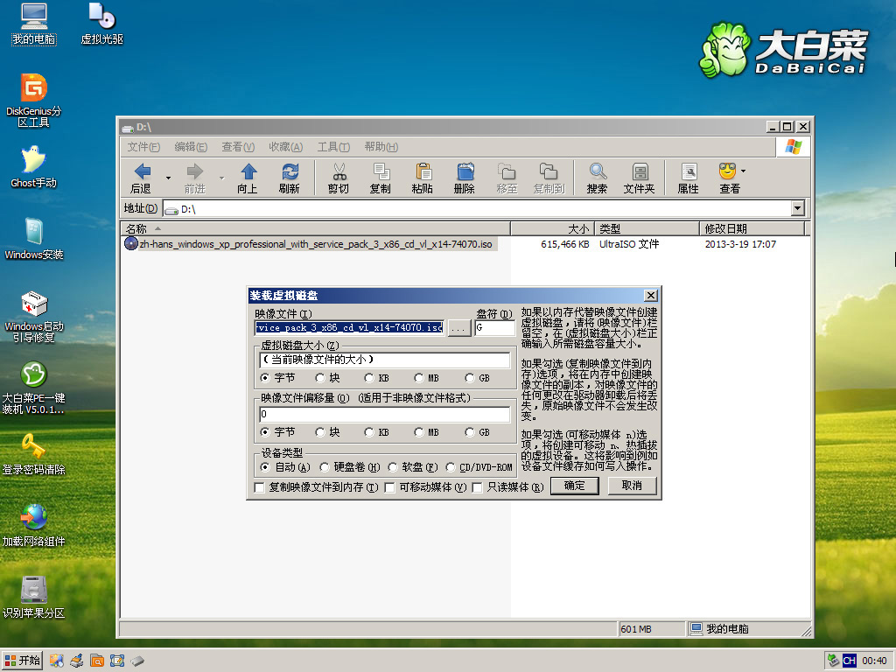Open the Tools (工具) menu
Image resolution: width=896 pixels, height=672 pixels.
[x=332, y=147]
